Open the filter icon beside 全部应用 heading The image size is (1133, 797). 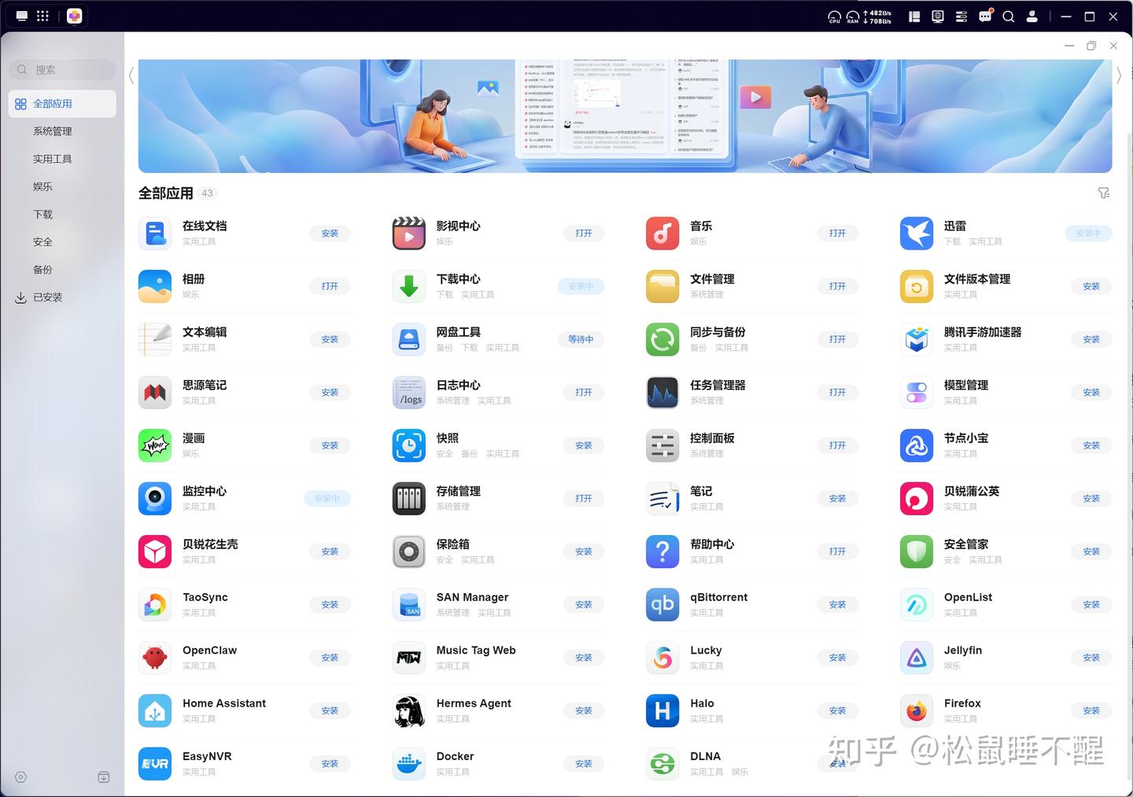click(1104, 193)
